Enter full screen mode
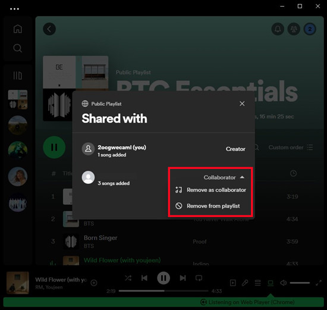The width and height of the screenshot is (327, 310). pyautogui.click(x=319, y=283)
